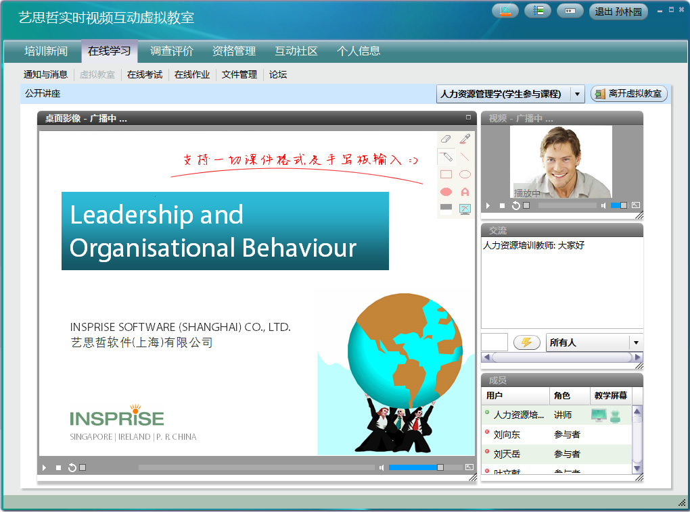Select the filled ellipse shape tool
The width and height of the screenshot is (690, 512).
click(x=446, y=192)
